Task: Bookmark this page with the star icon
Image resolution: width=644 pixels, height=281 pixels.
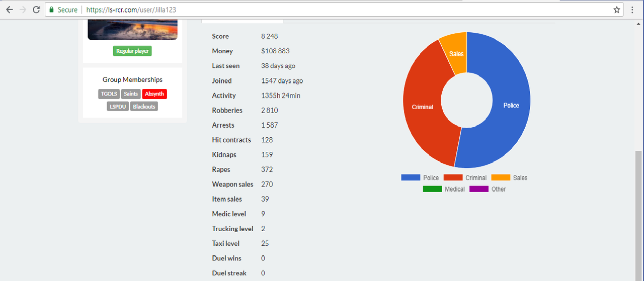Action: tap(617, 10)
